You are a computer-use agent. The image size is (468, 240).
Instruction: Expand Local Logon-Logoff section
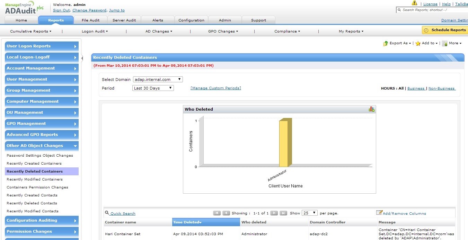[42, 57]
